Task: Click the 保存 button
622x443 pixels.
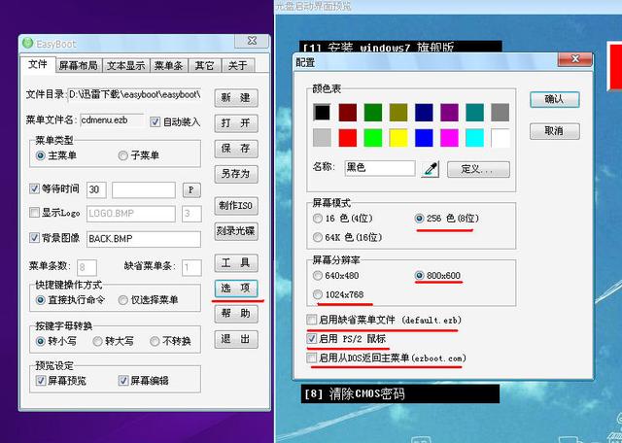Action: click(x=236, y=149)
